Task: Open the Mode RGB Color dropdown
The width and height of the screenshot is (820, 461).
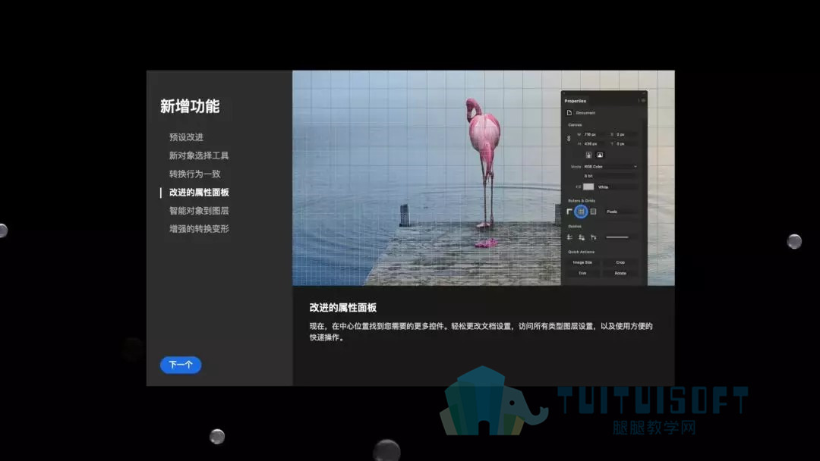Action: pyautogui.click(x=610, y=167)
